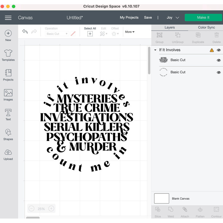
Task: Select the Text tool in the sidebar
Action: [8, 114]
